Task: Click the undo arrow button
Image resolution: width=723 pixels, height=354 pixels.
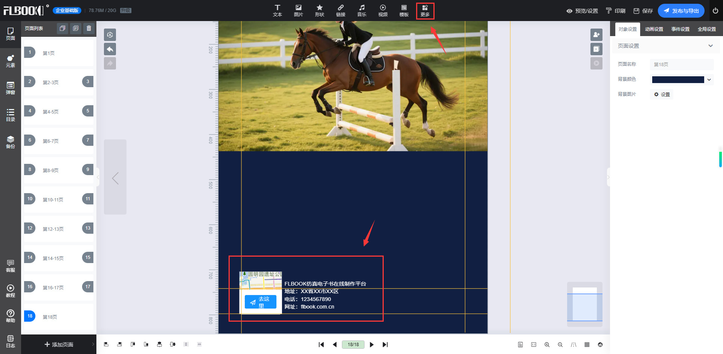Action: [x=110, y=49]
